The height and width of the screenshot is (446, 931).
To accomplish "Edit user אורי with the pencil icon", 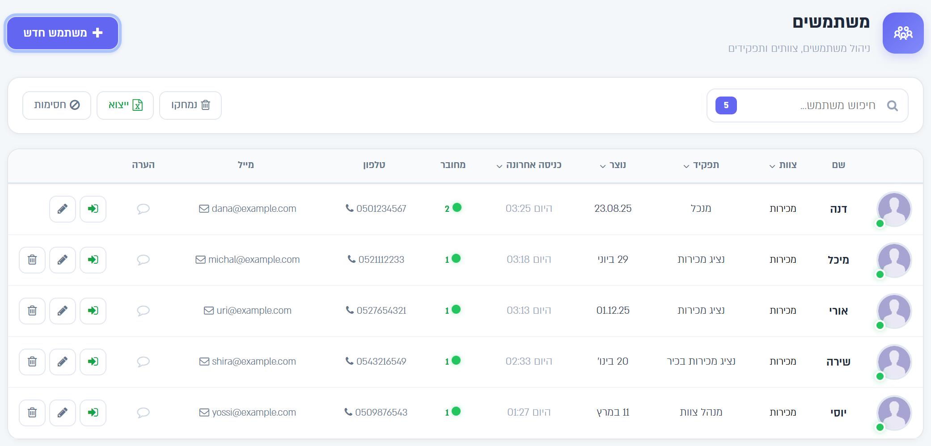I will (63, 311).
